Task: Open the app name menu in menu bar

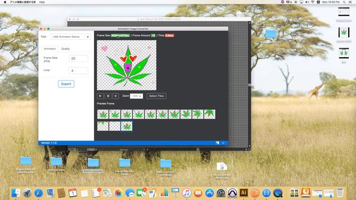Action: click(23, 2)
